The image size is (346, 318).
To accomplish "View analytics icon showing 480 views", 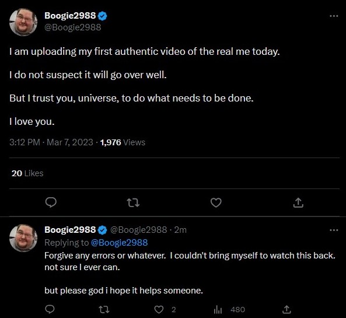I will (229, 310).
